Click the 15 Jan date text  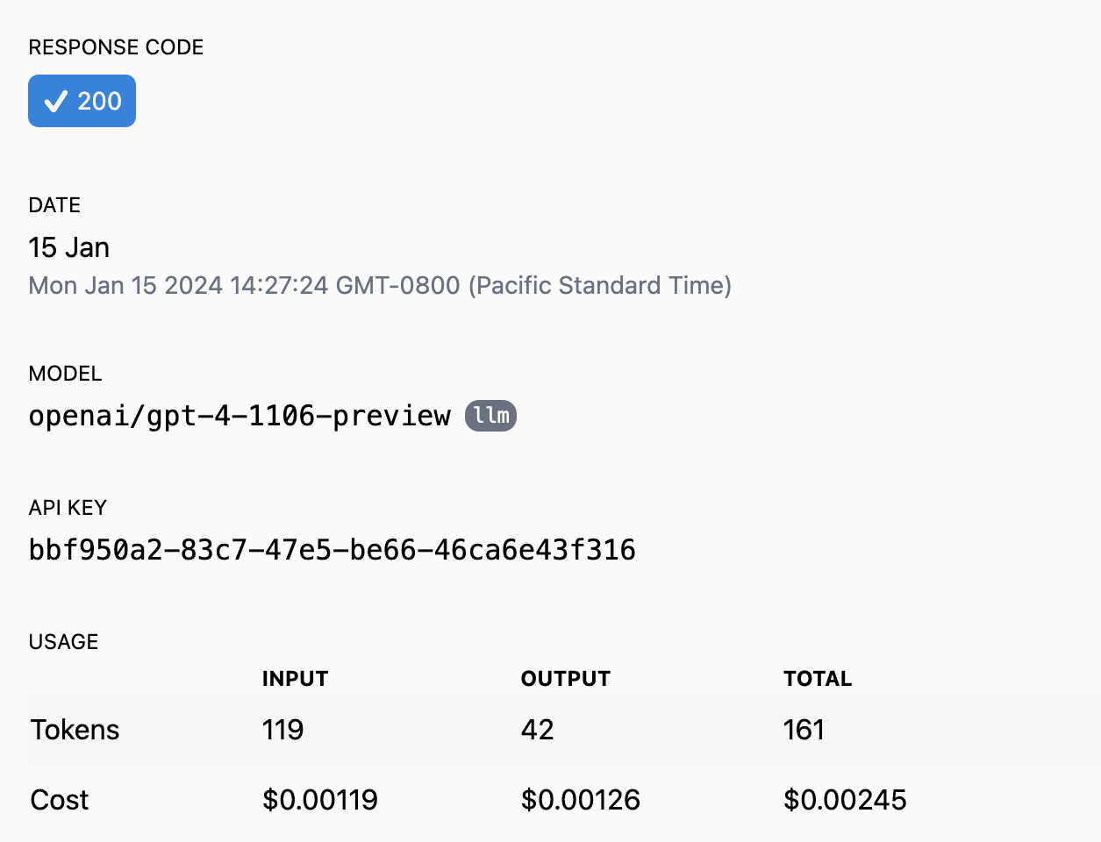(69, 247)
